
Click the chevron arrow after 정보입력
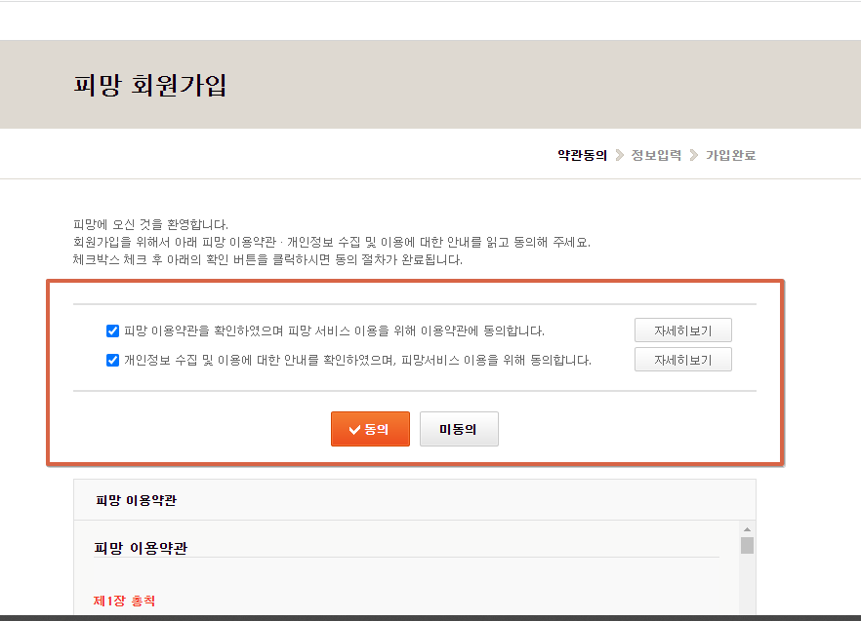[x=693, y=154]
